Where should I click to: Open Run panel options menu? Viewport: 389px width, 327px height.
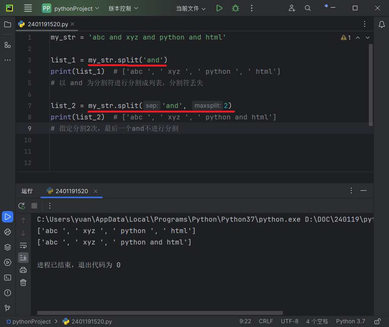pos(351,190)
